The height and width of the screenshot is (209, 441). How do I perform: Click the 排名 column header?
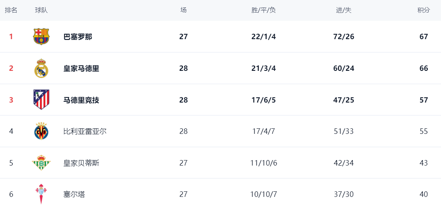pyautogui.click(x=11, y=10)
